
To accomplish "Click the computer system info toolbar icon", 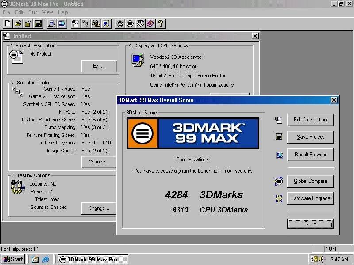I will click(52, 23).
